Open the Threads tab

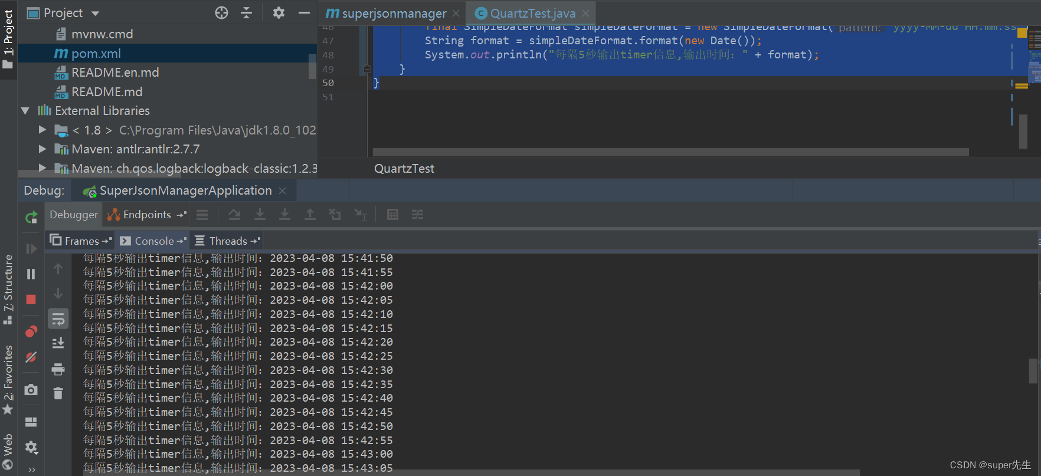[227, 241]
